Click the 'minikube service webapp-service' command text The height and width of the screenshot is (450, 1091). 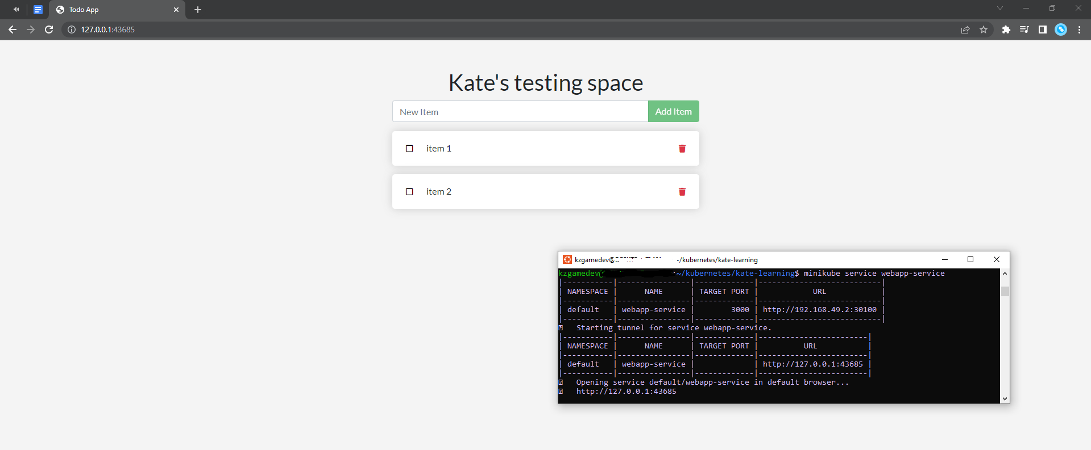point(874,274)
